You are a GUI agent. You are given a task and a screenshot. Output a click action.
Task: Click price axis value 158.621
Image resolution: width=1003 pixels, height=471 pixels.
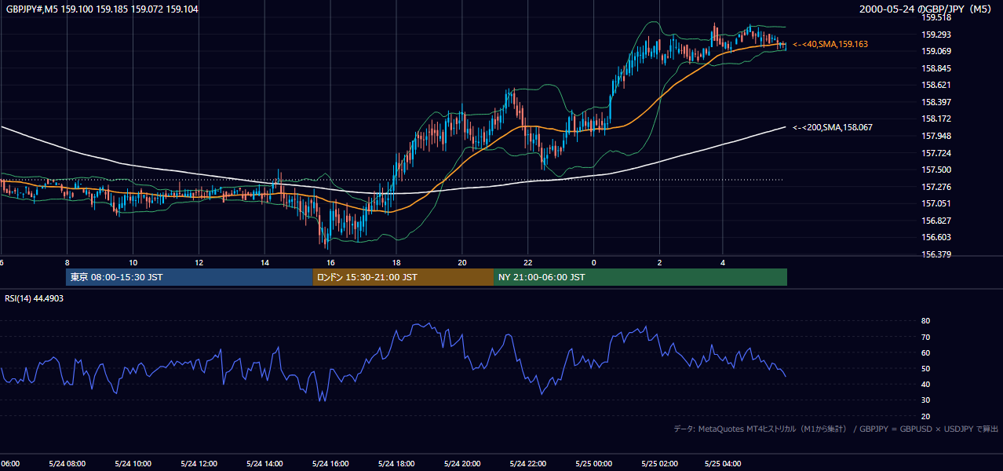click(x=936, y=85)
